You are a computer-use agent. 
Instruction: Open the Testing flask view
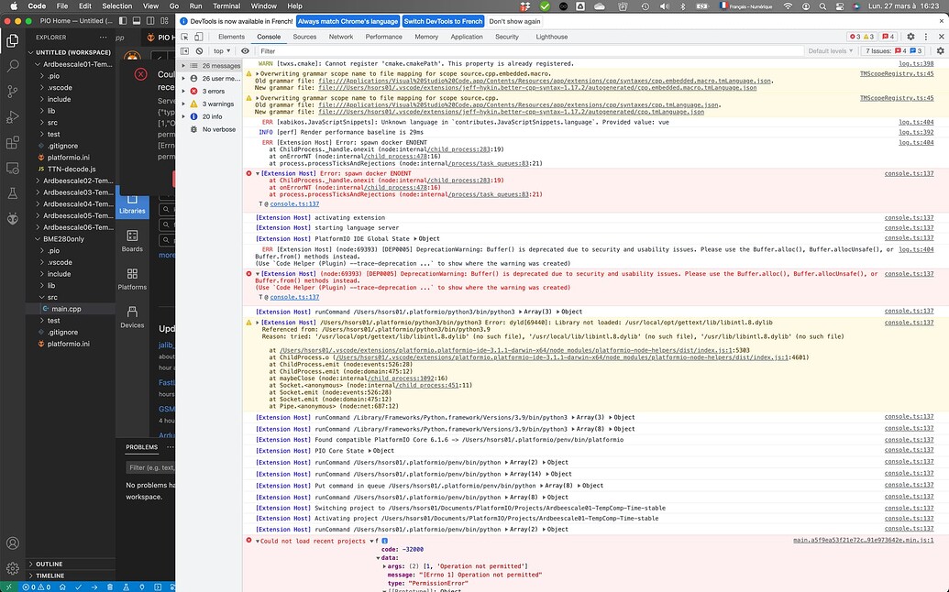coord(13,193)
